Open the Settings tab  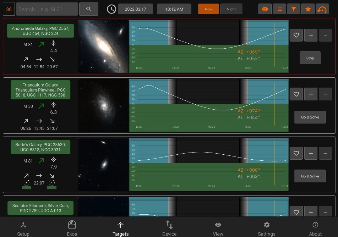pyautogui.click(x=267, y=228)
